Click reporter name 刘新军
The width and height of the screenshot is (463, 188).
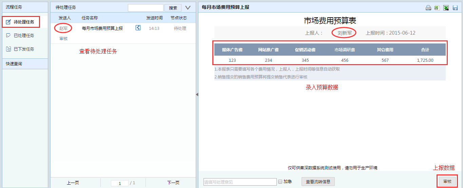click(x=345, y=33)
